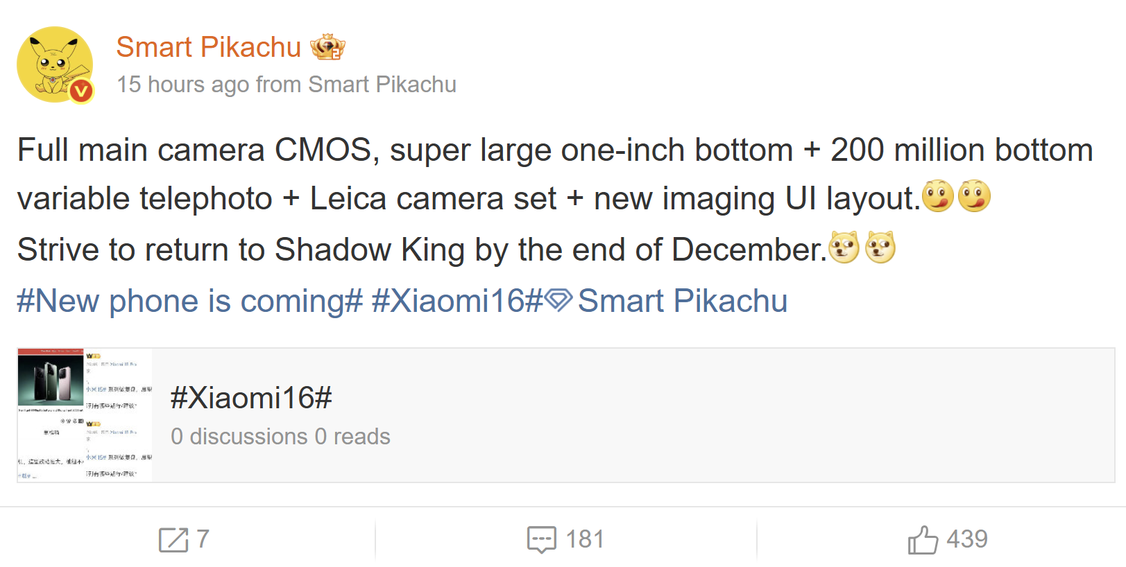Click the first tongue-out emoji
Viewport: 1126px width, 567px height.
click(x=937, y=196)
